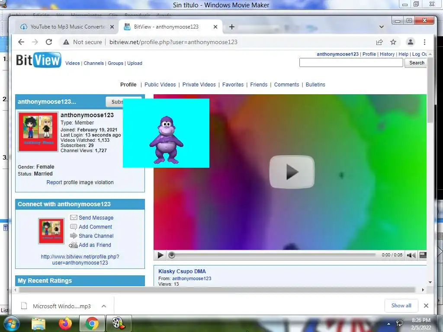Expand the tab search chevron

click(382, 27)
